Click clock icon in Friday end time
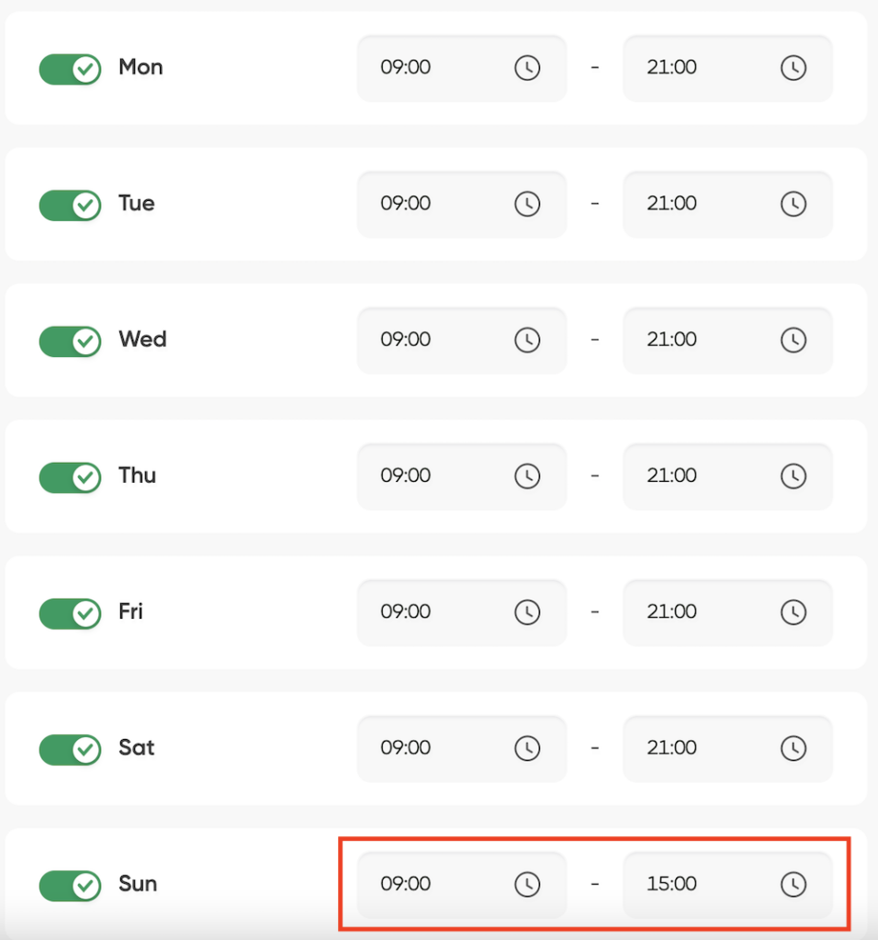 pos(793,611)
